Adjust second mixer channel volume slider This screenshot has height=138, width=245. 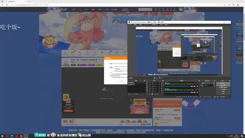coord(179,93)
